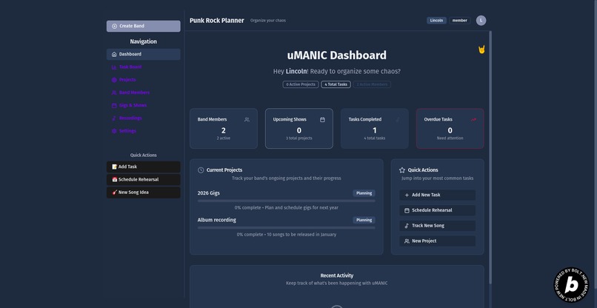This screenshot has width=597, height=308.
Task: Click the 0 Active Projects badge
Action: coord(301,84)
